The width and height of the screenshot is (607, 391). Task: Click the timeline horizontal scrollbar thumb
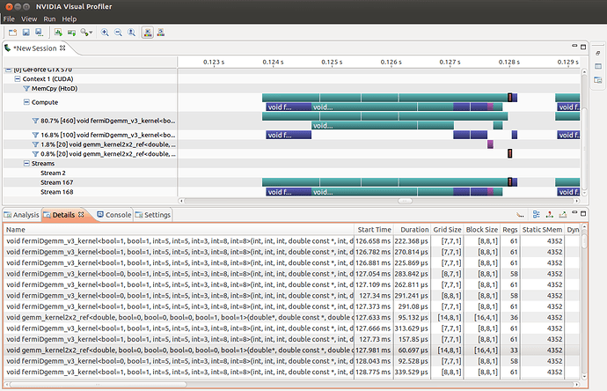click(x=405, y=201)
